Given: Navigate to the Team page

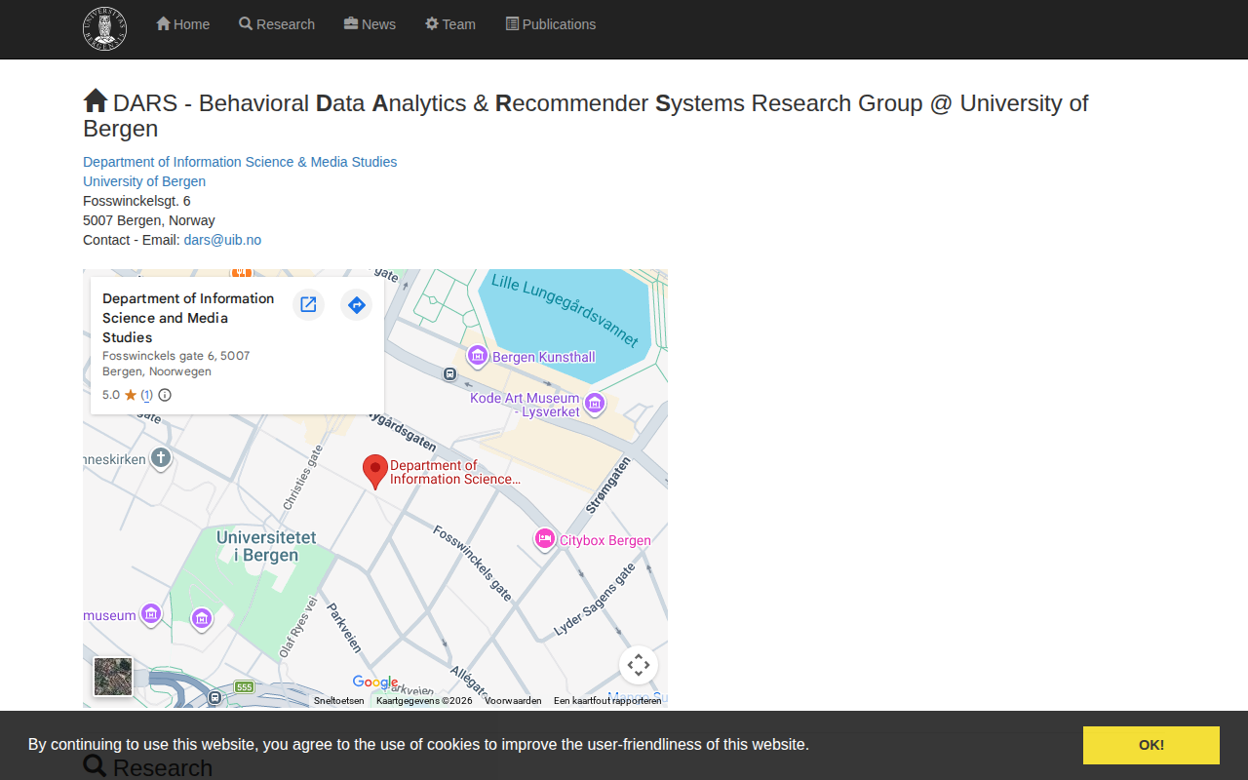Looking at the screenshot, I should pos(450,24).
